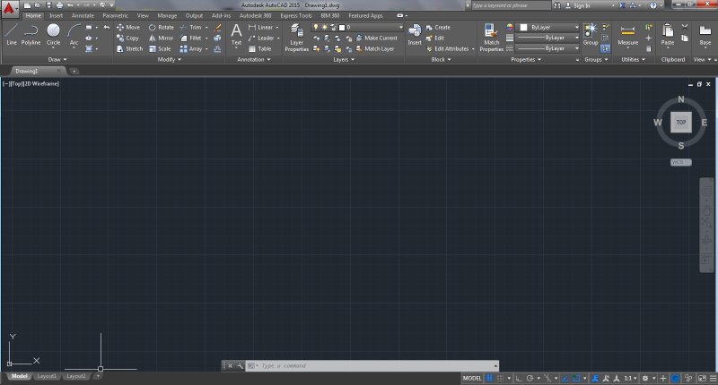Select the Line drawing tool
The width and height of the screenshot is (718, 385).
click(x=12, y=34)
